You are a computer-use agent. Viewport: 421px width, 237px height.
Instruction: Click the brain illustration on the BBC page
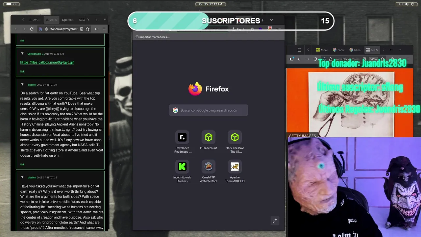click(351, 104)
